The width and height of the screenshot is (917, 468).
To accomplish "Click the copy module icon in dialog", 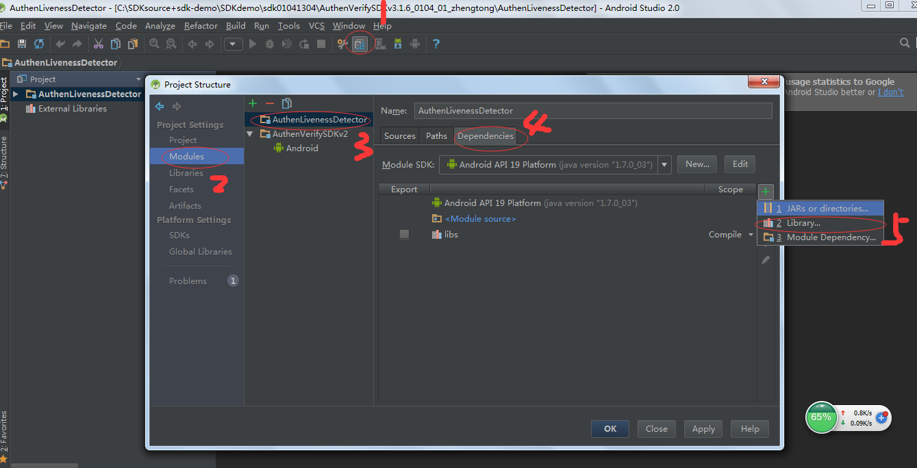I will (287, 103).
